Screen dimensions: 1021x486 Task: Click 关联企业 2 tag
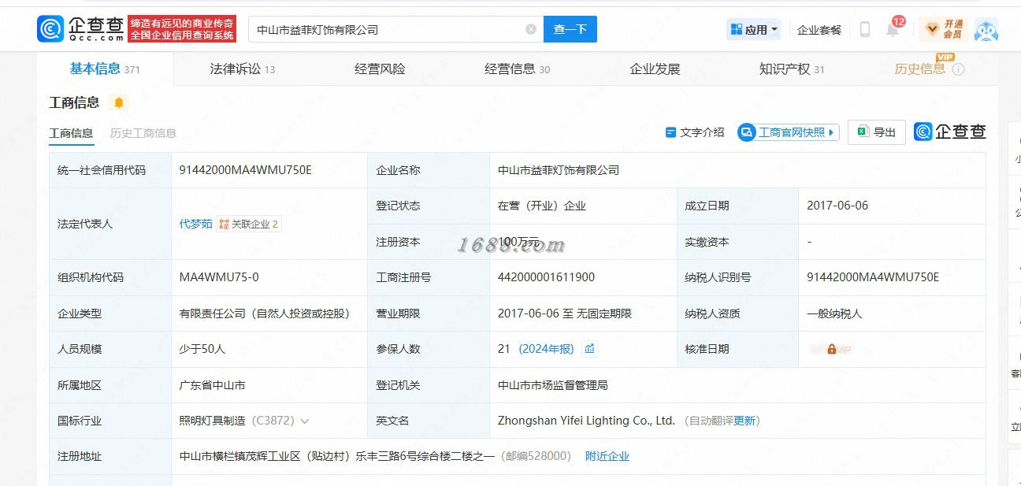[x=250, y=224]
